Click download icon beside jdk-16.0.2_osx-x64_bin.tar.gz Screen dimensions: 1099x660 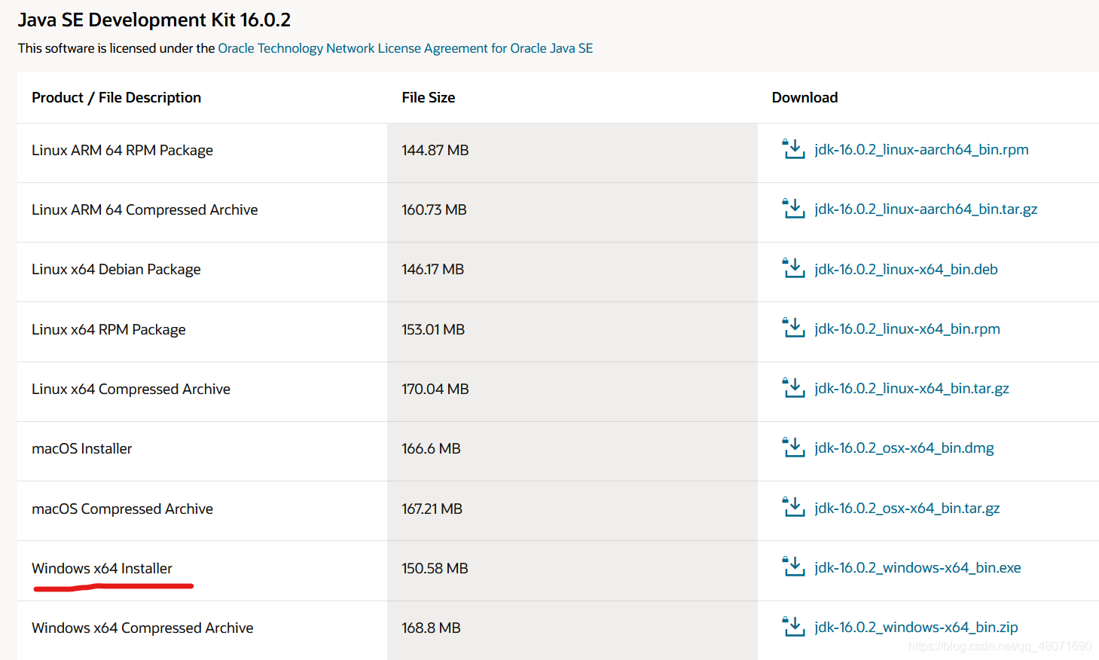click(x=793, y=508)
